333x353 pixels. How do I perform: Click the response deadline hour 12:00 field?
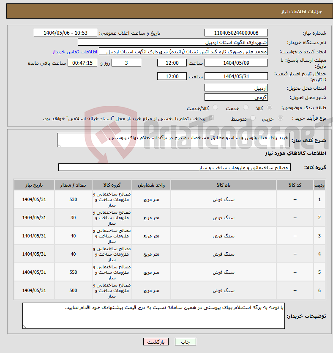point(172,63)
